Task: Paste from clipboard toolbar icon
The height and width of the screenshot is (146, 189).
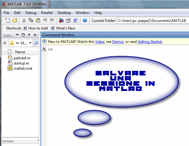Action: tap(38, 20)
